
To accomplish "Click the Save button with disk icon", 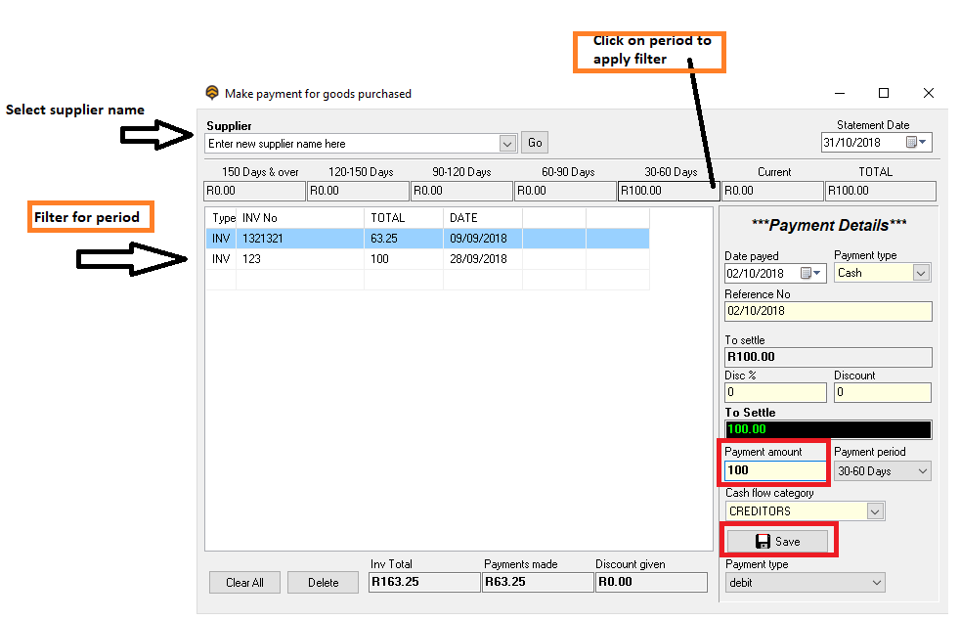I will tap(777, 541).
